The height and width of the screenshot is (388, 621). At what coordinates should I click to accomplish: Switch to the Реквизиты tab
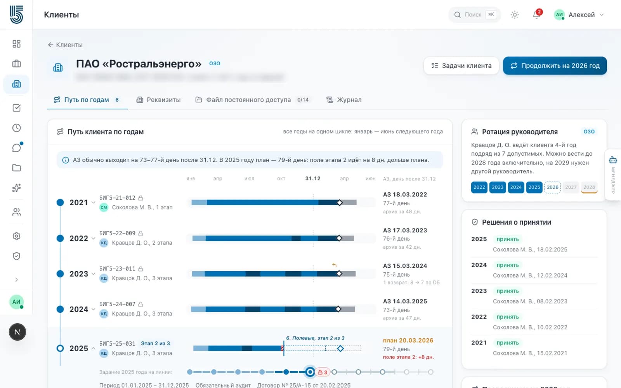158,100
